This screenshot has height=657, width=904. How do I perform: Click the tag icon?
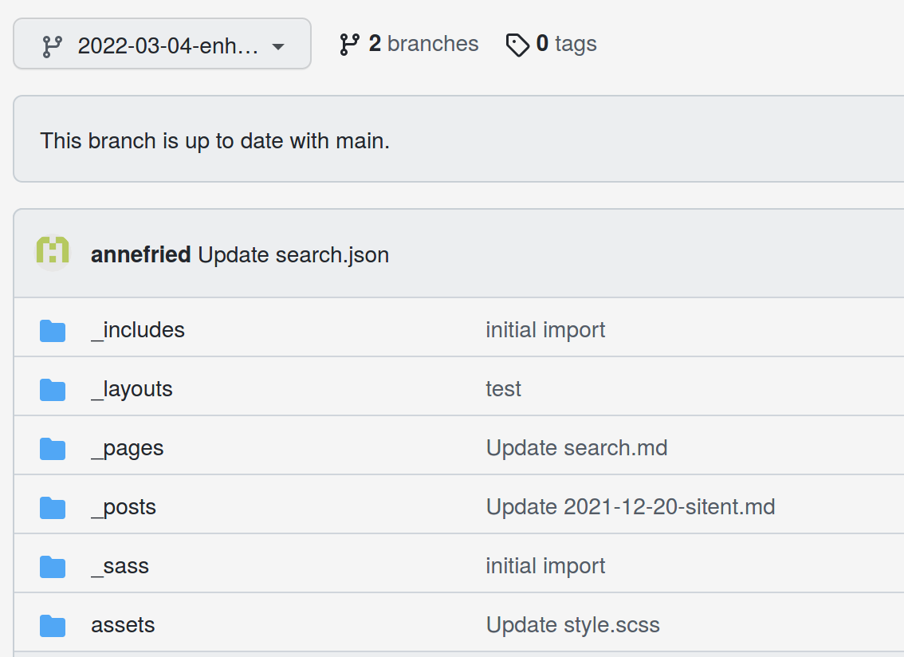[517, 45]
